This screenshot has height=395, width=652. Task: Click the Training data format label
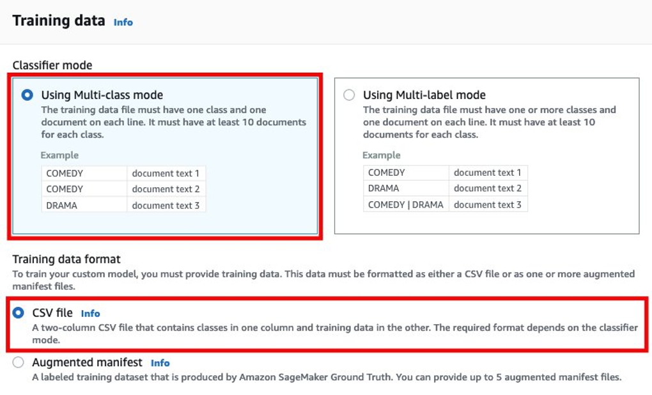pos(66,259)
